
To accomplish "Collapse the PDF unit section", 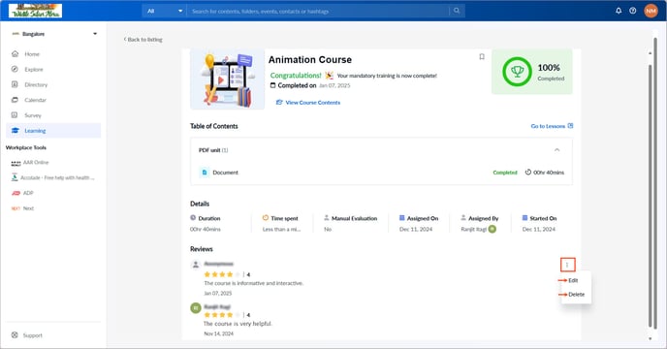I will coord(556,150).
